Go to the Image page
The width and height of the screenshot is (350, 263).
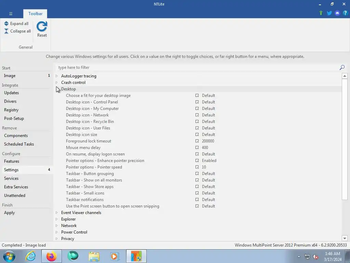[27, 76]
